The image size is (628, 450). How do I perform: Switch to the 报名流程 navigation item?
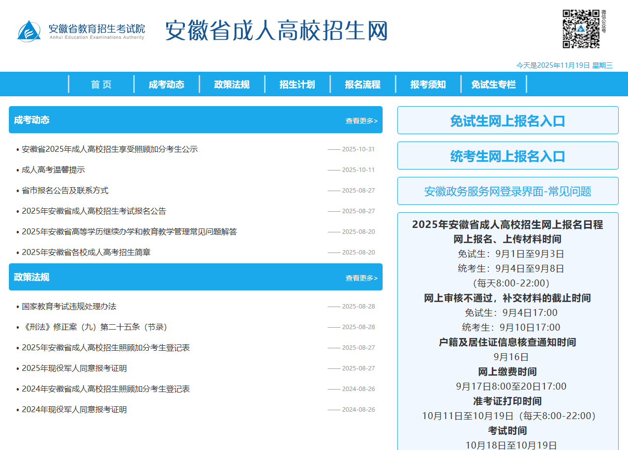tap(362, 84)
